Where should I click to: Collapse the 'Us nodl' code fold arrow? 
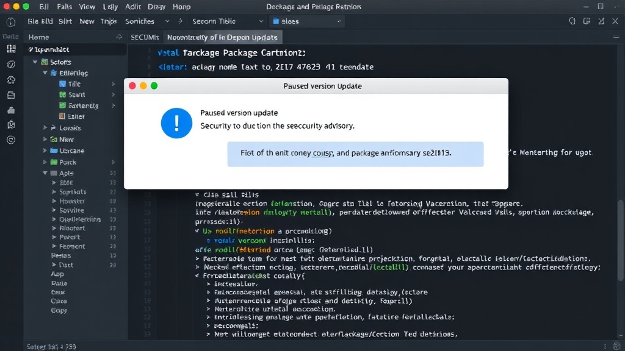(x=197, y=231)
